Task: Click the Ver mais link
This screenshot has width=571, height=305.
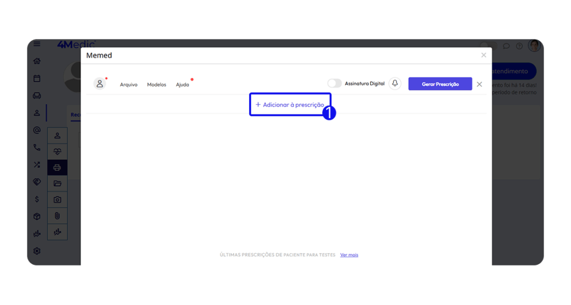Action: tap(349, 255)
